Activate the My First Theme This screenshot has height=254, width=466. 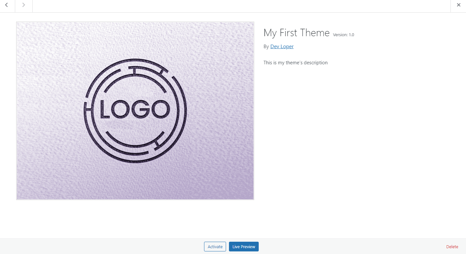(x=215, y=247)
